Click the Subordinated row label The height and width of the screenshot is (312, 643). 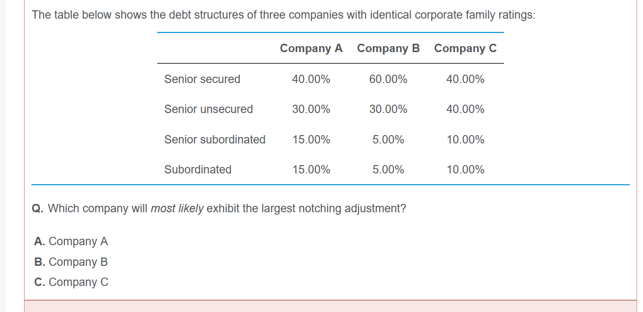pyautogui.click(x=198, y=170)
